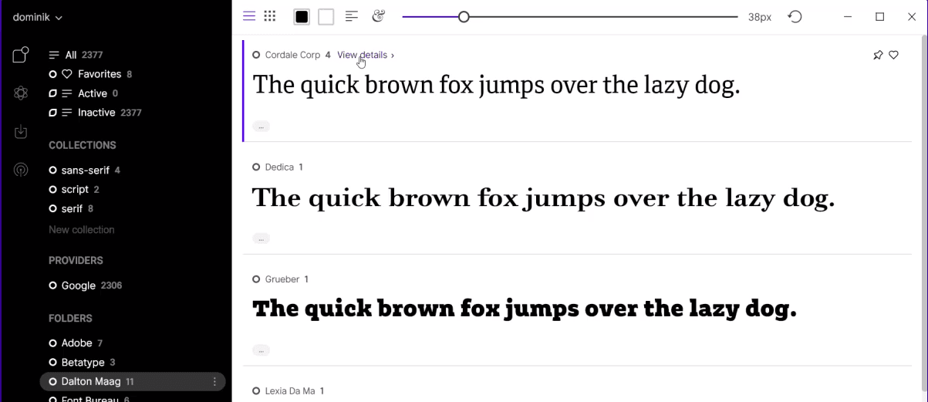This screenshot has height=402, width=928.
Task: Toggle activation circle for sans-serif collection
Action: 52,170
